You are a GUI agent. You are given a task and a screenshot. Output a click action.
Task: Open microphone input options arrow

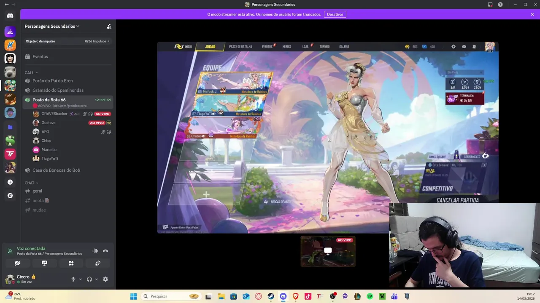click(80, 279)
